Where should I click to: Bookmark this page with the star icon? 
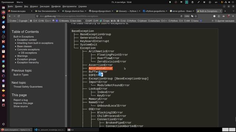coord(196,16)
